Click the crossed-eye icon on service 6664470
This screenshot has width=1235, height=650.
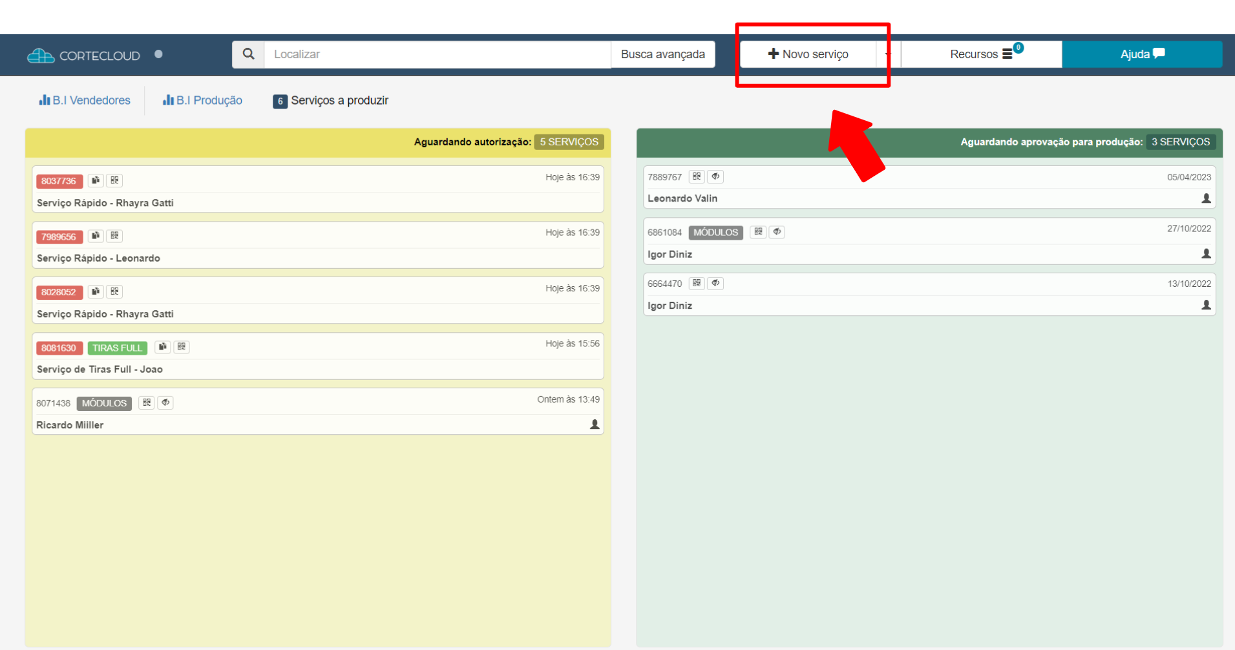click(715, 283)
